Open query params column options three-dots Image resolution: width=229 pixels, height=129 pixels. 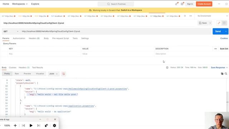click(215, 49)
